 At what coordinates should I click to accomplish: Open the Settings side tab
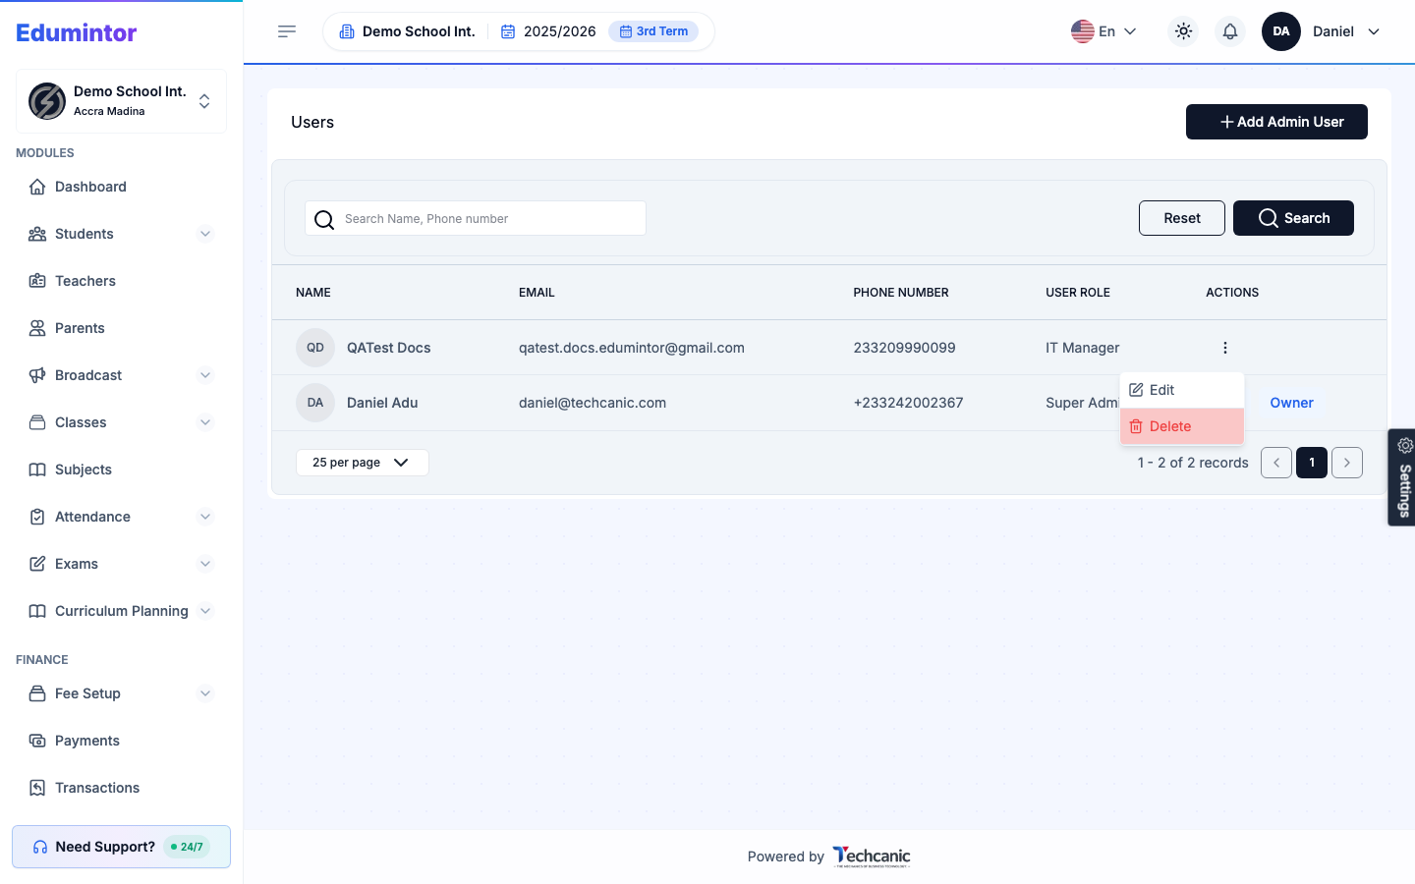click(x=1402, y=477)
